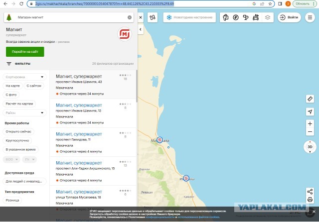Toggle the На карте filter chip

pos(12,86)
